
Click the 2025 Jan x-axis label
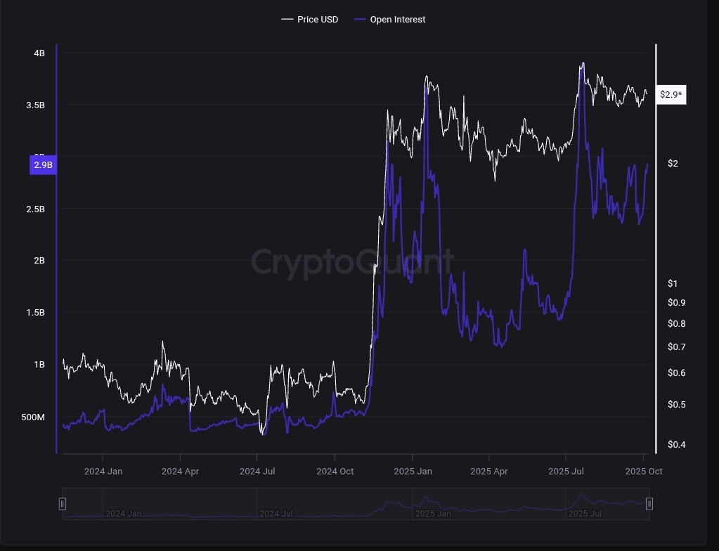pyautogui.click(x=413, y=472)
